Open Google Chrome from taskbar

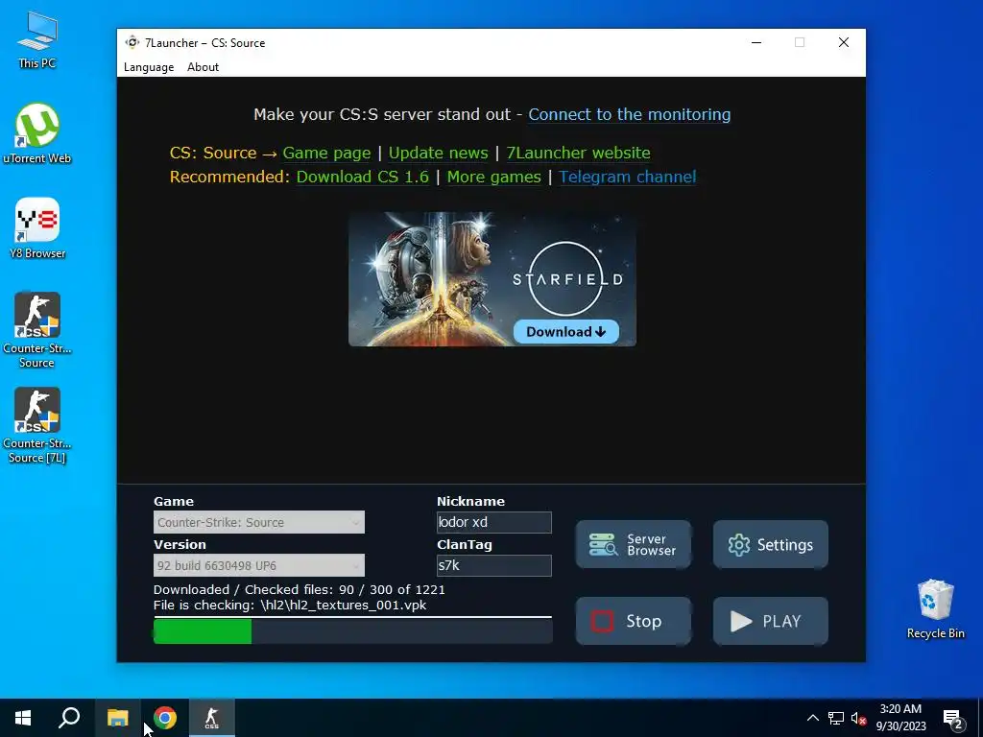165,718
